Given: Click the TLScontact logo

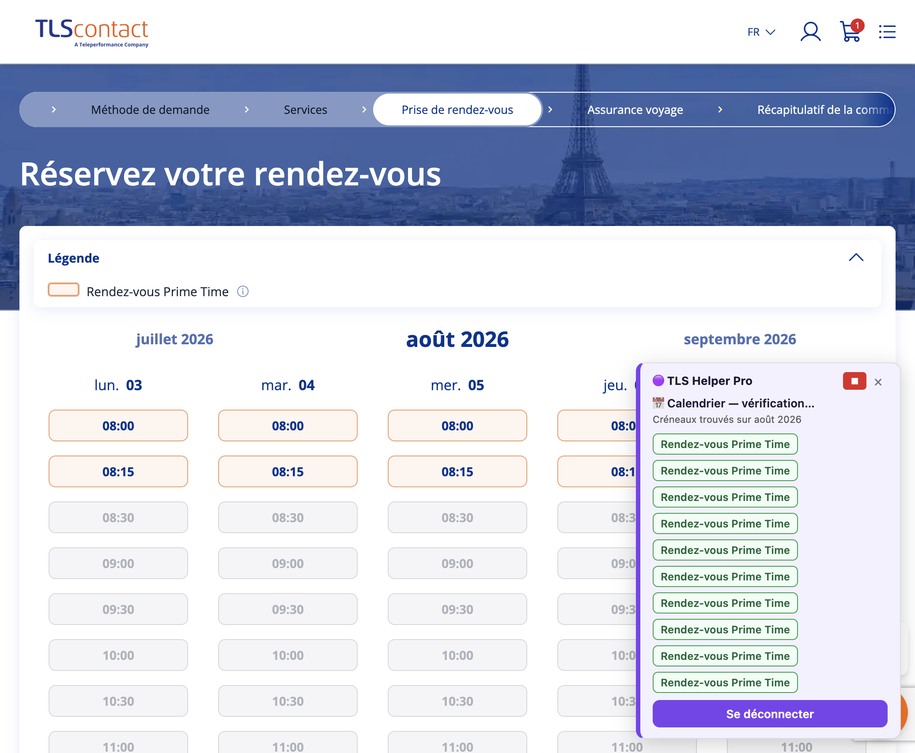Looking at the screenshot, I should 92,32.
